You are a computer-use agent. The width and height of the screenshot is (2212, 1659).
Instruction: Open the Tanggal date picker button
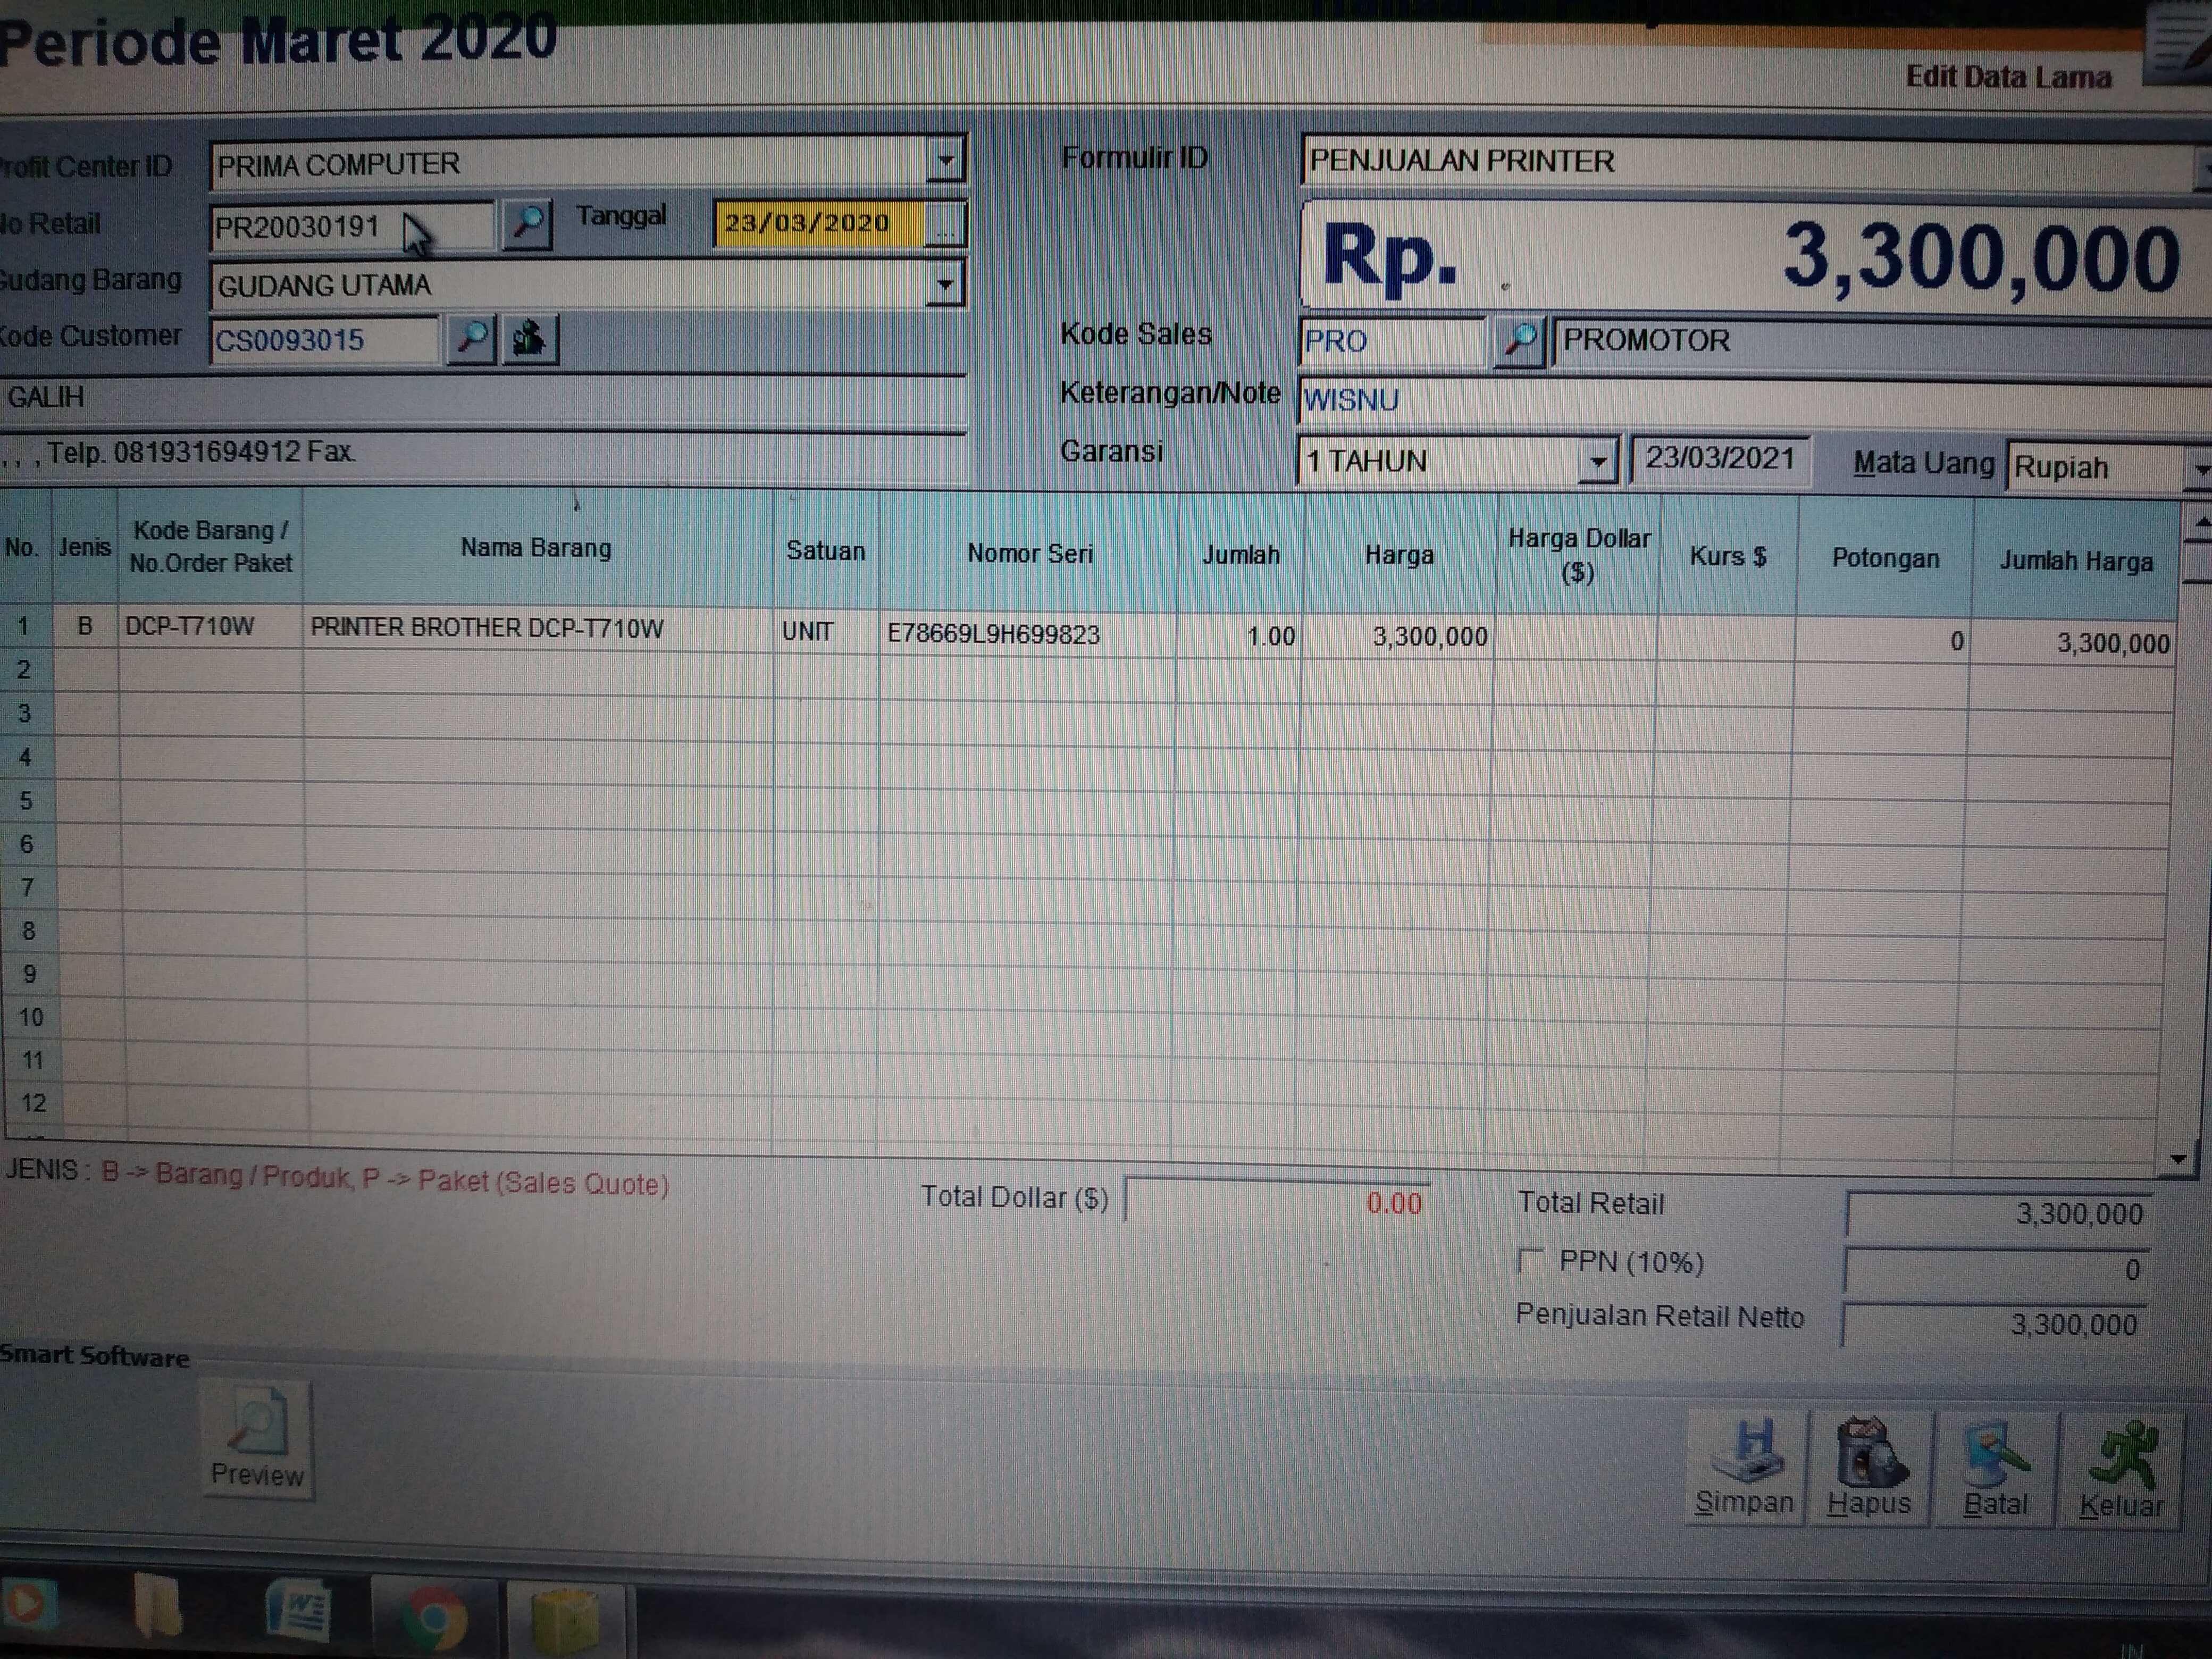[945, 225]
